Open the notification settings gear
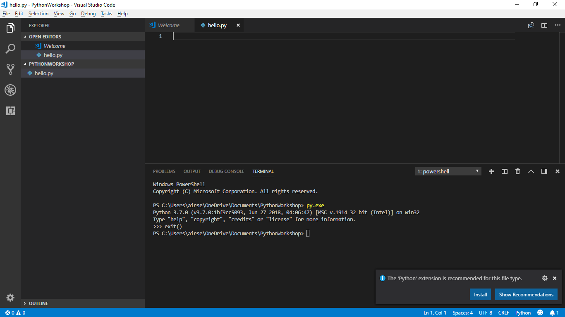Image resolution: width=565 pixels, height=317 pixels. [x=545, y=278]
